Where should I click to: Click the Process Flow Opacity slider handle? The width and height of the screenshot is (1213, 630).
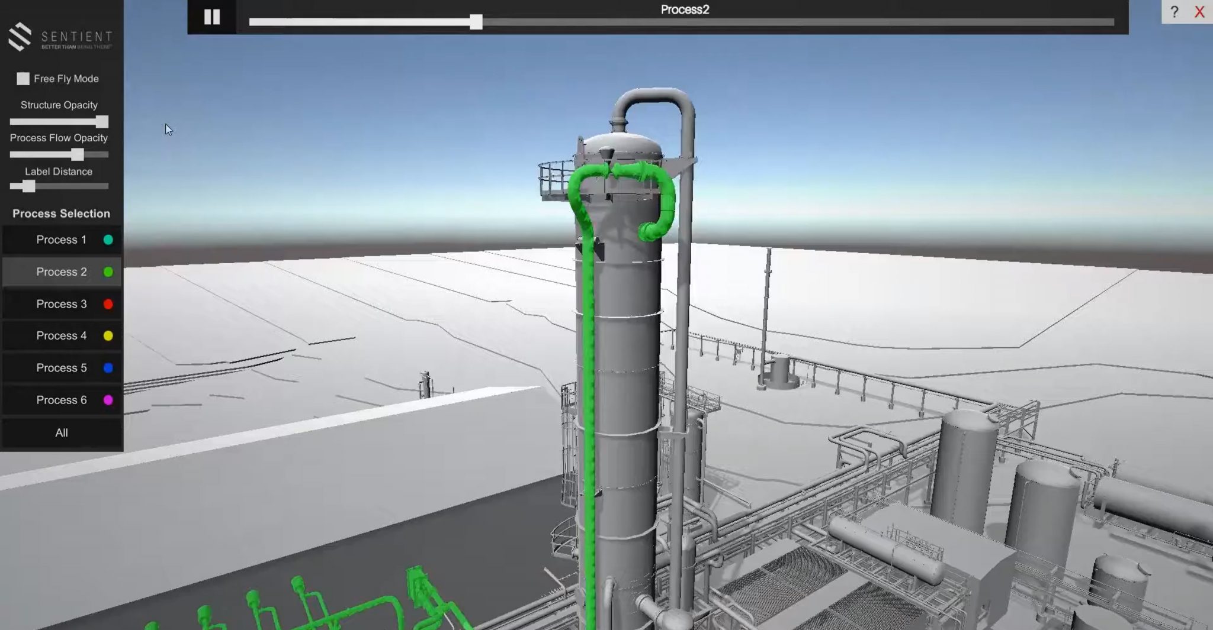point(78,154)
